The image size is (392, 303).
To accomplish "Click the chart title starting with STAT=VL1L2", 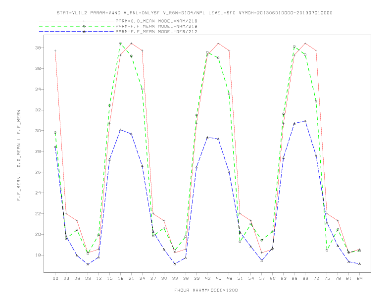I will [x=195, y=13].
